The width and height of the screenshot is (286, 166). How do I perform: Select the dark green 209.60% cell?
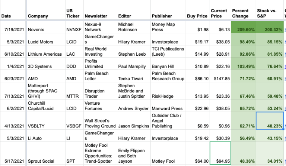point(242,29)
